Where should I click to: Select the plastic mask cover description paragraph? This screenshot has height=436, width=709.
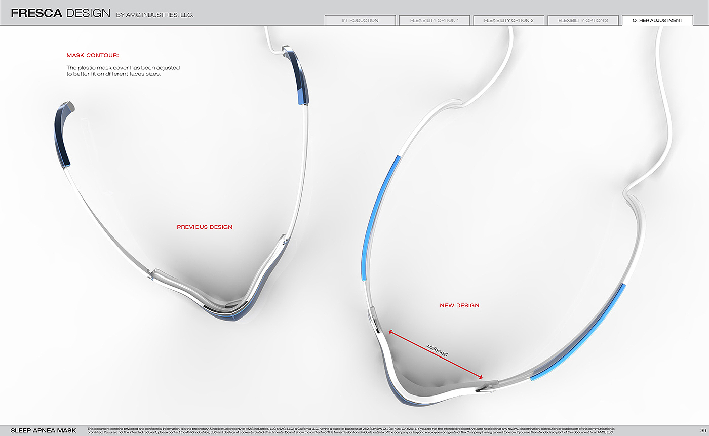(x=123, y=71)
